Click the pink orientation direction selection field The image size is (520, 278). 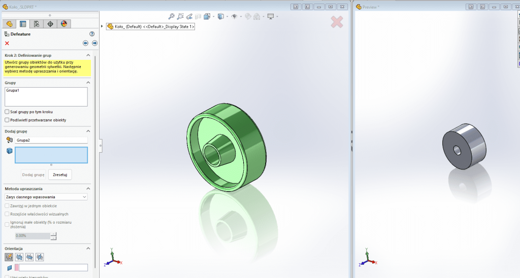click(x=51, y=267)
